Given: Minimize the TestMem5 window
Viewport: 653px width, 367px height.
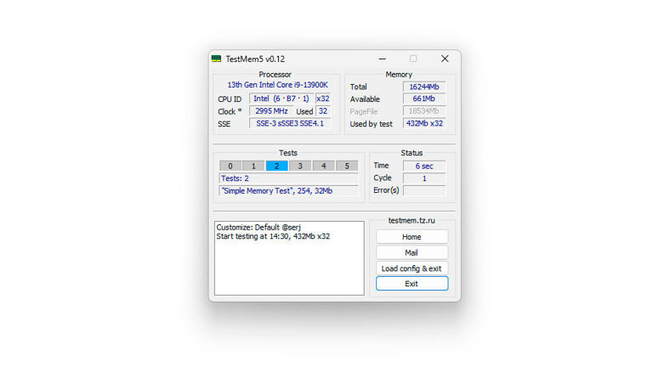Looking at the screenshot, I should [382, 59].
